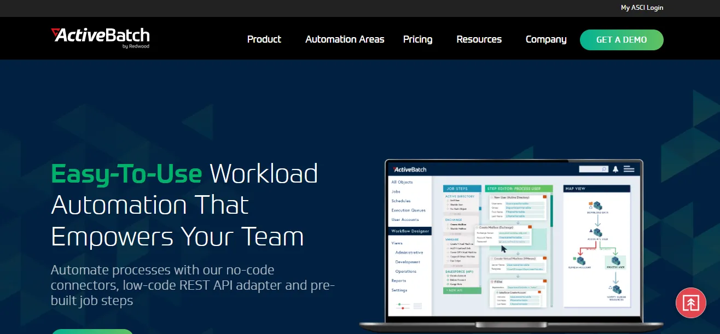Click the ActiveBatch by Redwood logo

point(100,38)
